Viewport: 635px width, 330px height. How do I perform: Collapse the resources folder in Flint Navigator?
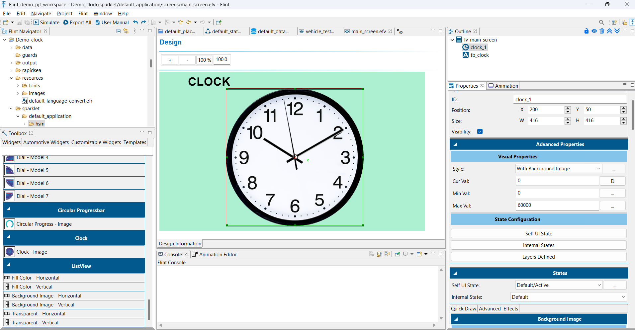(11, 78)
